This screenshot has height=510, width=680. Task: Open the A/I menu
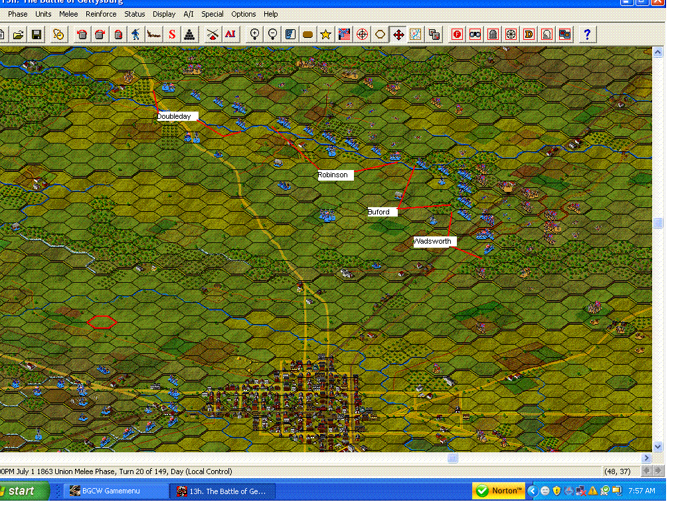(189, 14)
